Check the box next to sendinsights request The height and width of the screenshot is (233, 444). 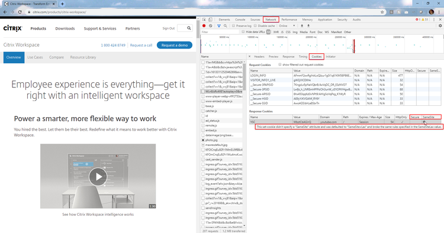203,208
